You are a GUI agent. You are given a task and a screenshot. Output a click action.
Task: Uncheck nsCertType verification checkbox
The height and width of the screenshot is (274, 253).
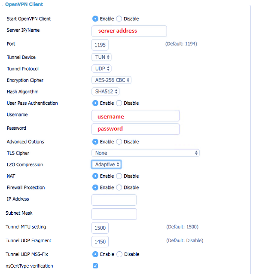click(x=95, y=266)
